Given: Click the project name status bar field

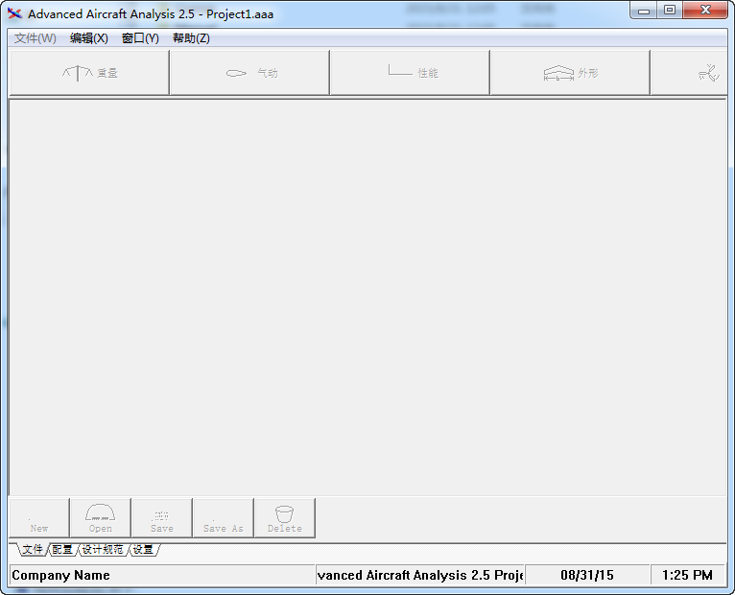Looking at the screenshot, I should coord(420,575).
